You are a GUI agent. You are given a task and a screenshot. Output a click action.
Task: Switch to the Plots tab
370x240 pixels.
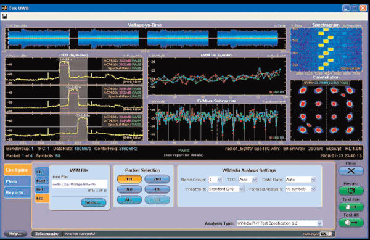pyautogui.click(x=17, y=181)
